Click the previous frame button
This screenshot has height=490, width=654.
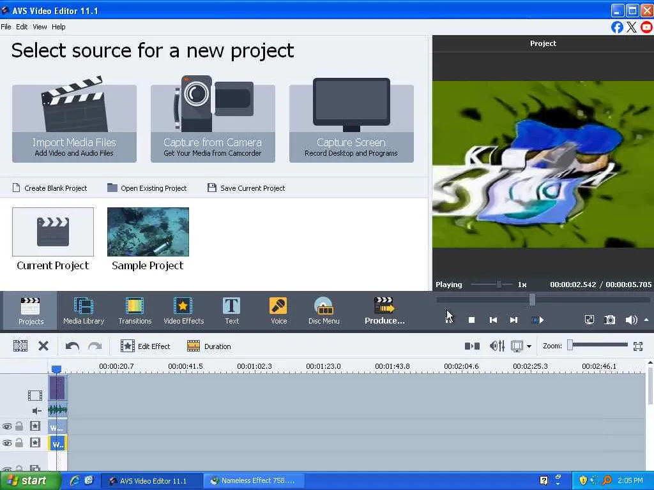(493, 320)
